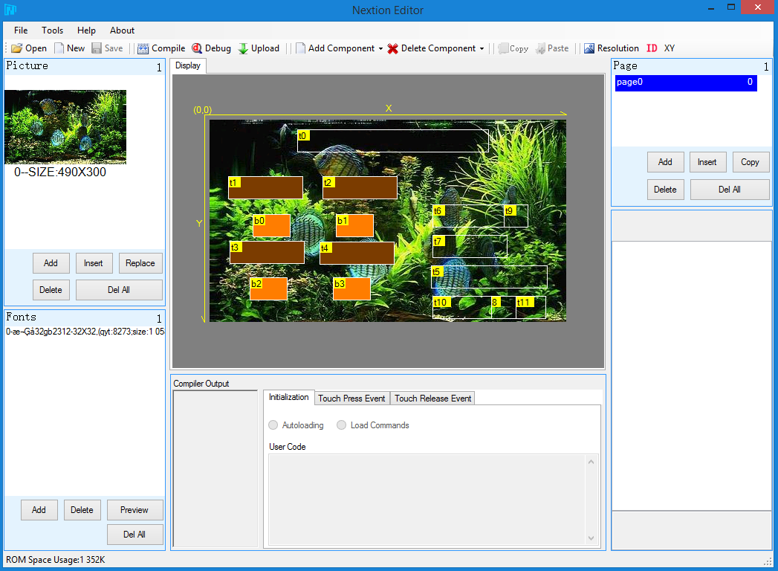Image resolution: width=778 pixels, height=571 pixels.
Task: Select the aquarium picture thumbnail
Action: click(65, 126)
